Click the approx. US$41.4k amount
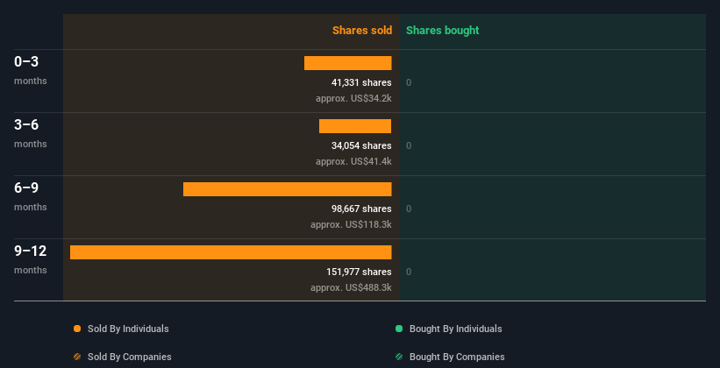720x368 pixels. 353,162
